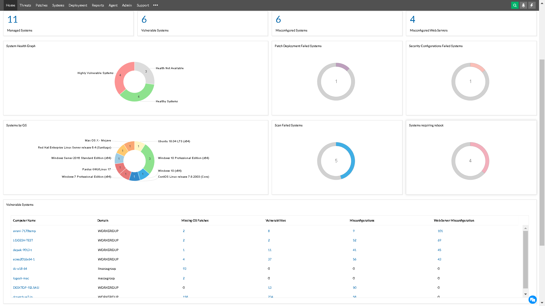Open the Threats menu
This screenshot has width=545, height=306.
25,5
